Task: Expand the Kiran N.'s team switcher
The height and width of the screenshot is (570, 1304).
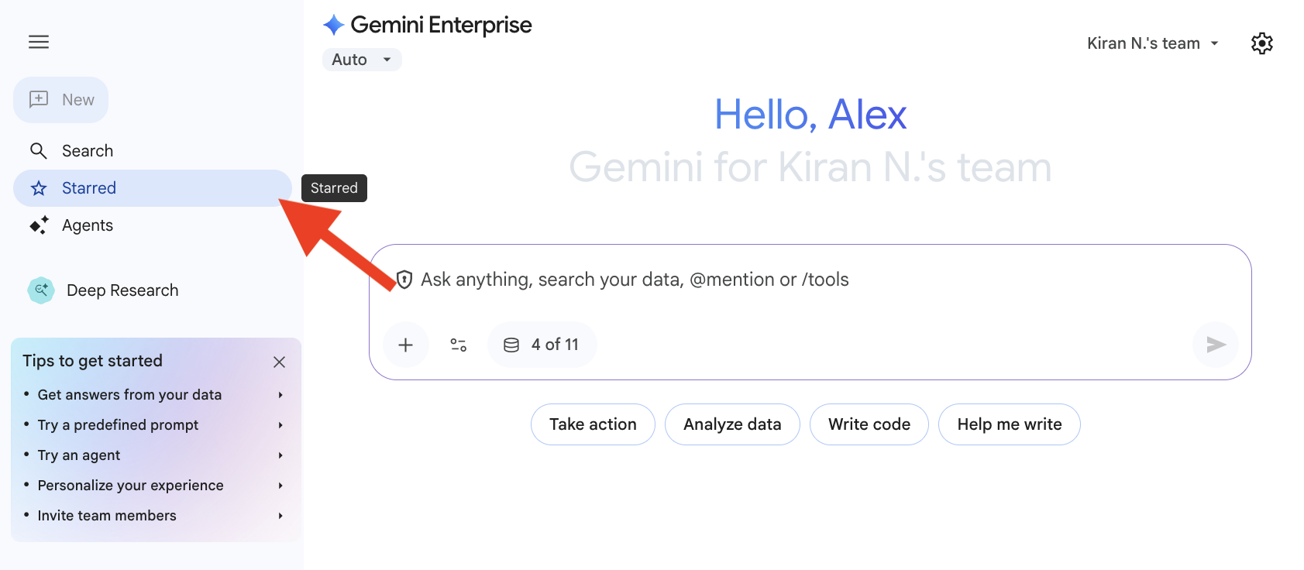Action: coord(1152,43)
